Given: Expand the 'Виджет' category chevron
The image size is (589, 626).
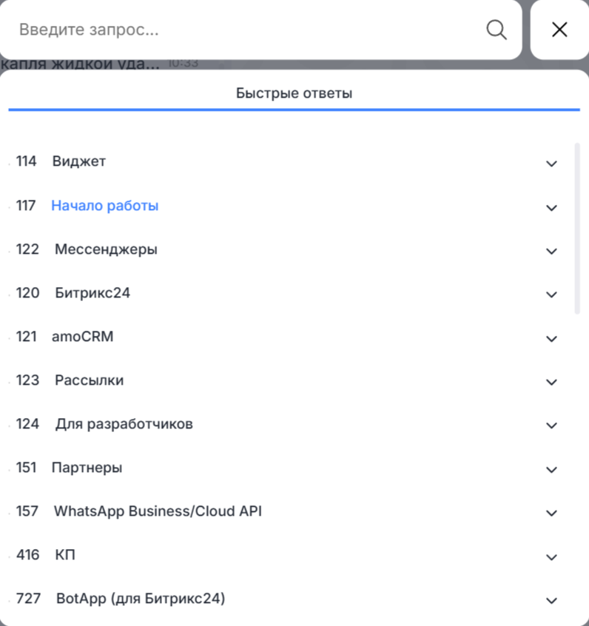Looking at the screenshot, I should click(x=551, y=164).
